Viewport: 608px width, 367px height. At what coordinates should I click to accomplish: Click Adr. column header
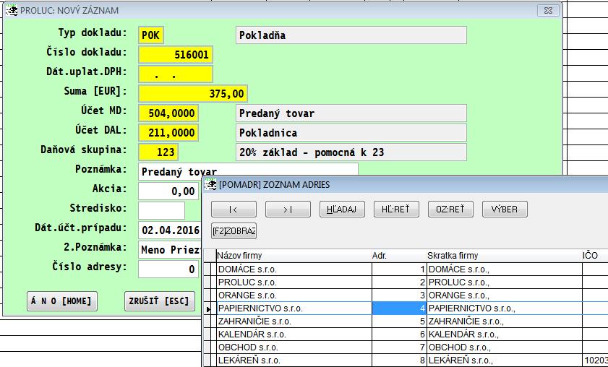(399, 256)
